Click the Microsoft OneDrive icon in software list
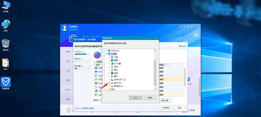This screenshot has height=117, width=261. click(x=96, y=72)
